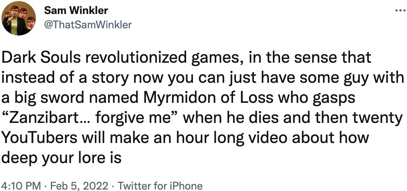The height and width of the screenshot is (191, 407).
Task: Click "deep your lore is" closing line
Action: [62, 158]
